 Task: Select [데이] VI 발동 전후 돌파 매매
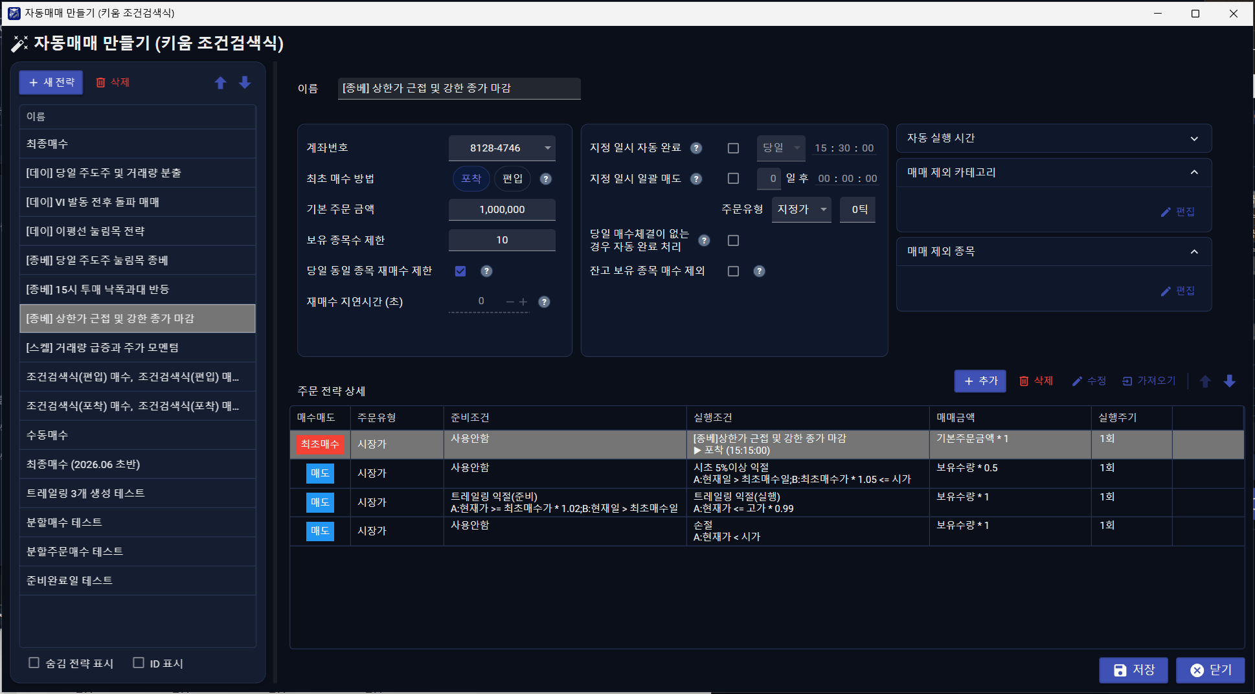click(x=137, y=202)
